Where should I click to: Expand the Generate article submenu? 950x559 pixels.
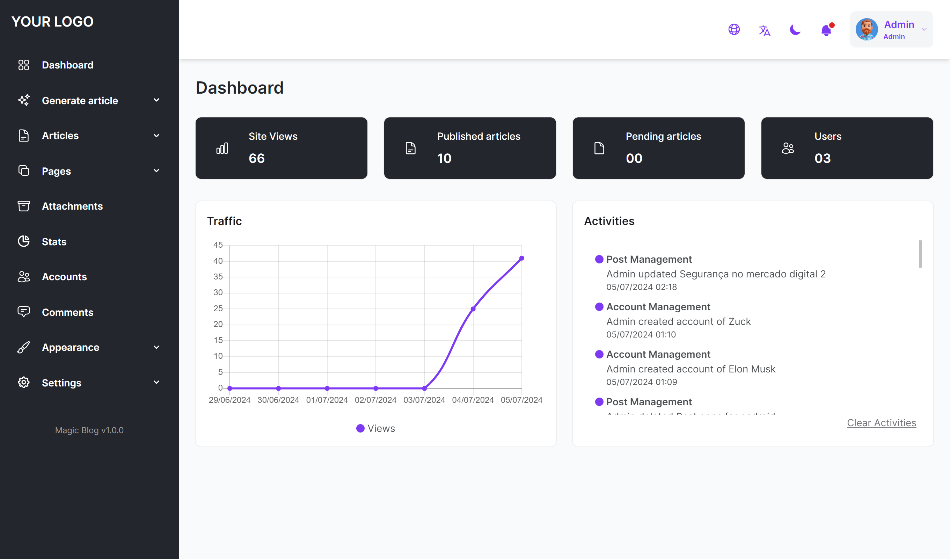tap(156, 100)
